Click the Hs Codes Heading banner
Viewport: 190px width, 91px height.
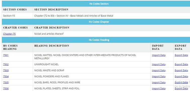(96, 40)
